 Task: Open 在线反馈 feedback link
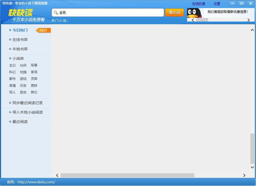[x=198, y=4]
